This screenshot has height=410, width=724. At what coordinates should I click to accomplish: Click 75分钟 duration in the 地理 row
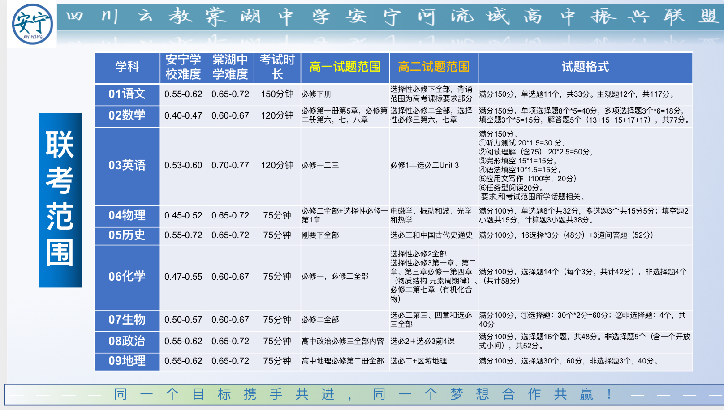coord(277,361)
